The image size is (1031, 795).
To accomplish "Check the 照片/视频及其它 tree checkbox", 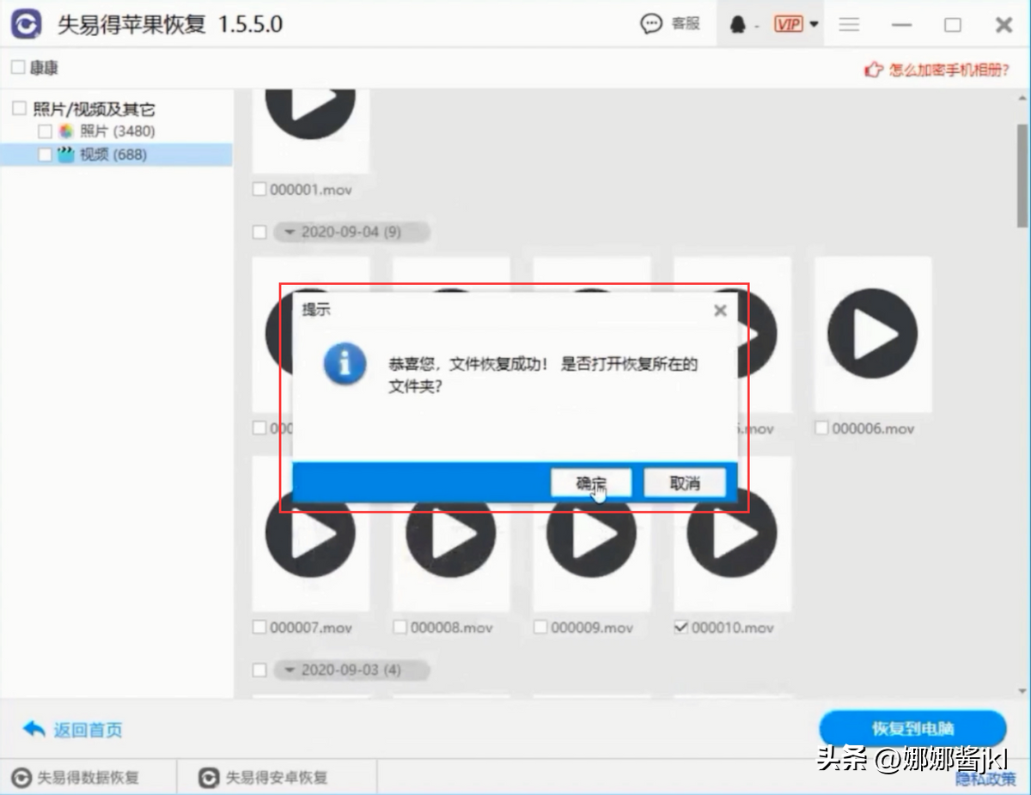I will coord(19,108).
